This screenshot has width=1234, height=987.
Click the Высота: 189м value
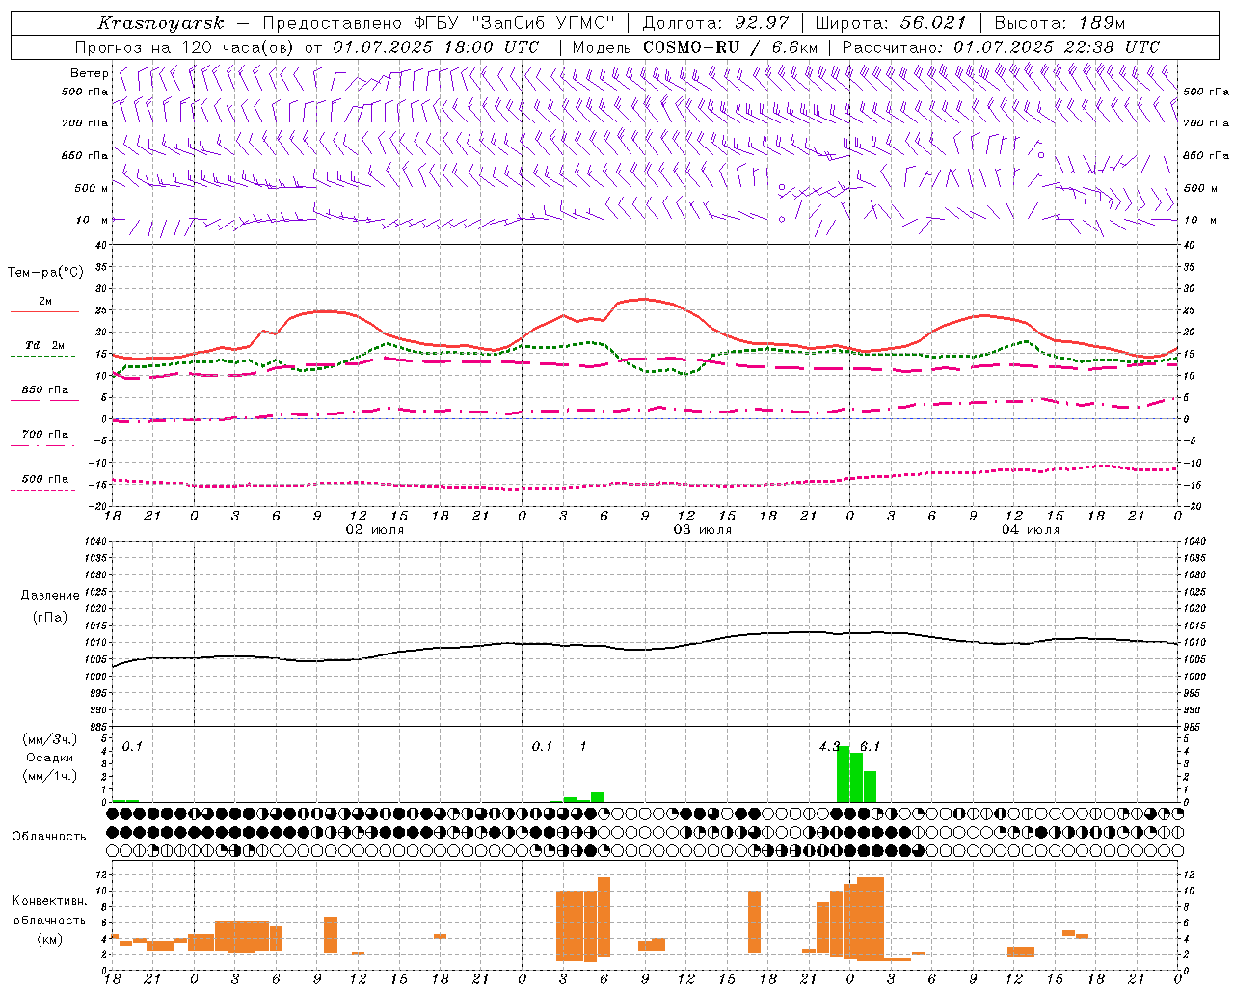pyautogui.click(x=1059, y=23)
